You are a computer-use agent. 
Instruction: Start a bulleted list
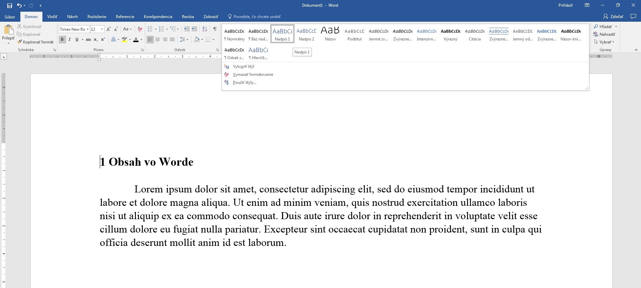point(150,29)
